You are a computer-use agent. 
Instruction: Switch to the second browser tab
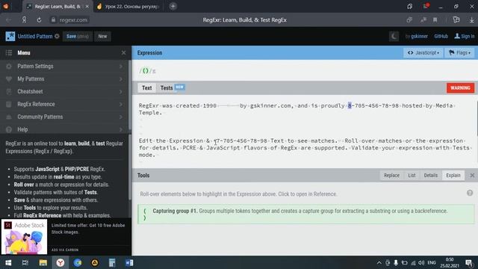(129, 7)
